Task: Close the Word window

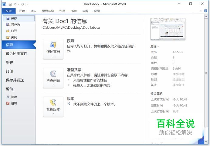Action: pyautogui.click(x=202, y=4)
